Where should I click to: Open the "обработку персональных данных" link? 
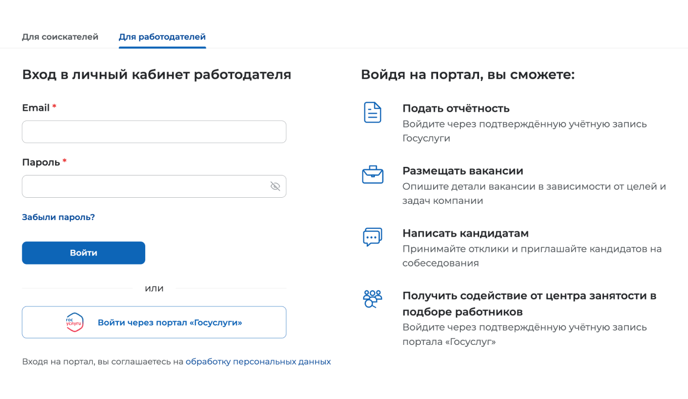coord(259,361)
